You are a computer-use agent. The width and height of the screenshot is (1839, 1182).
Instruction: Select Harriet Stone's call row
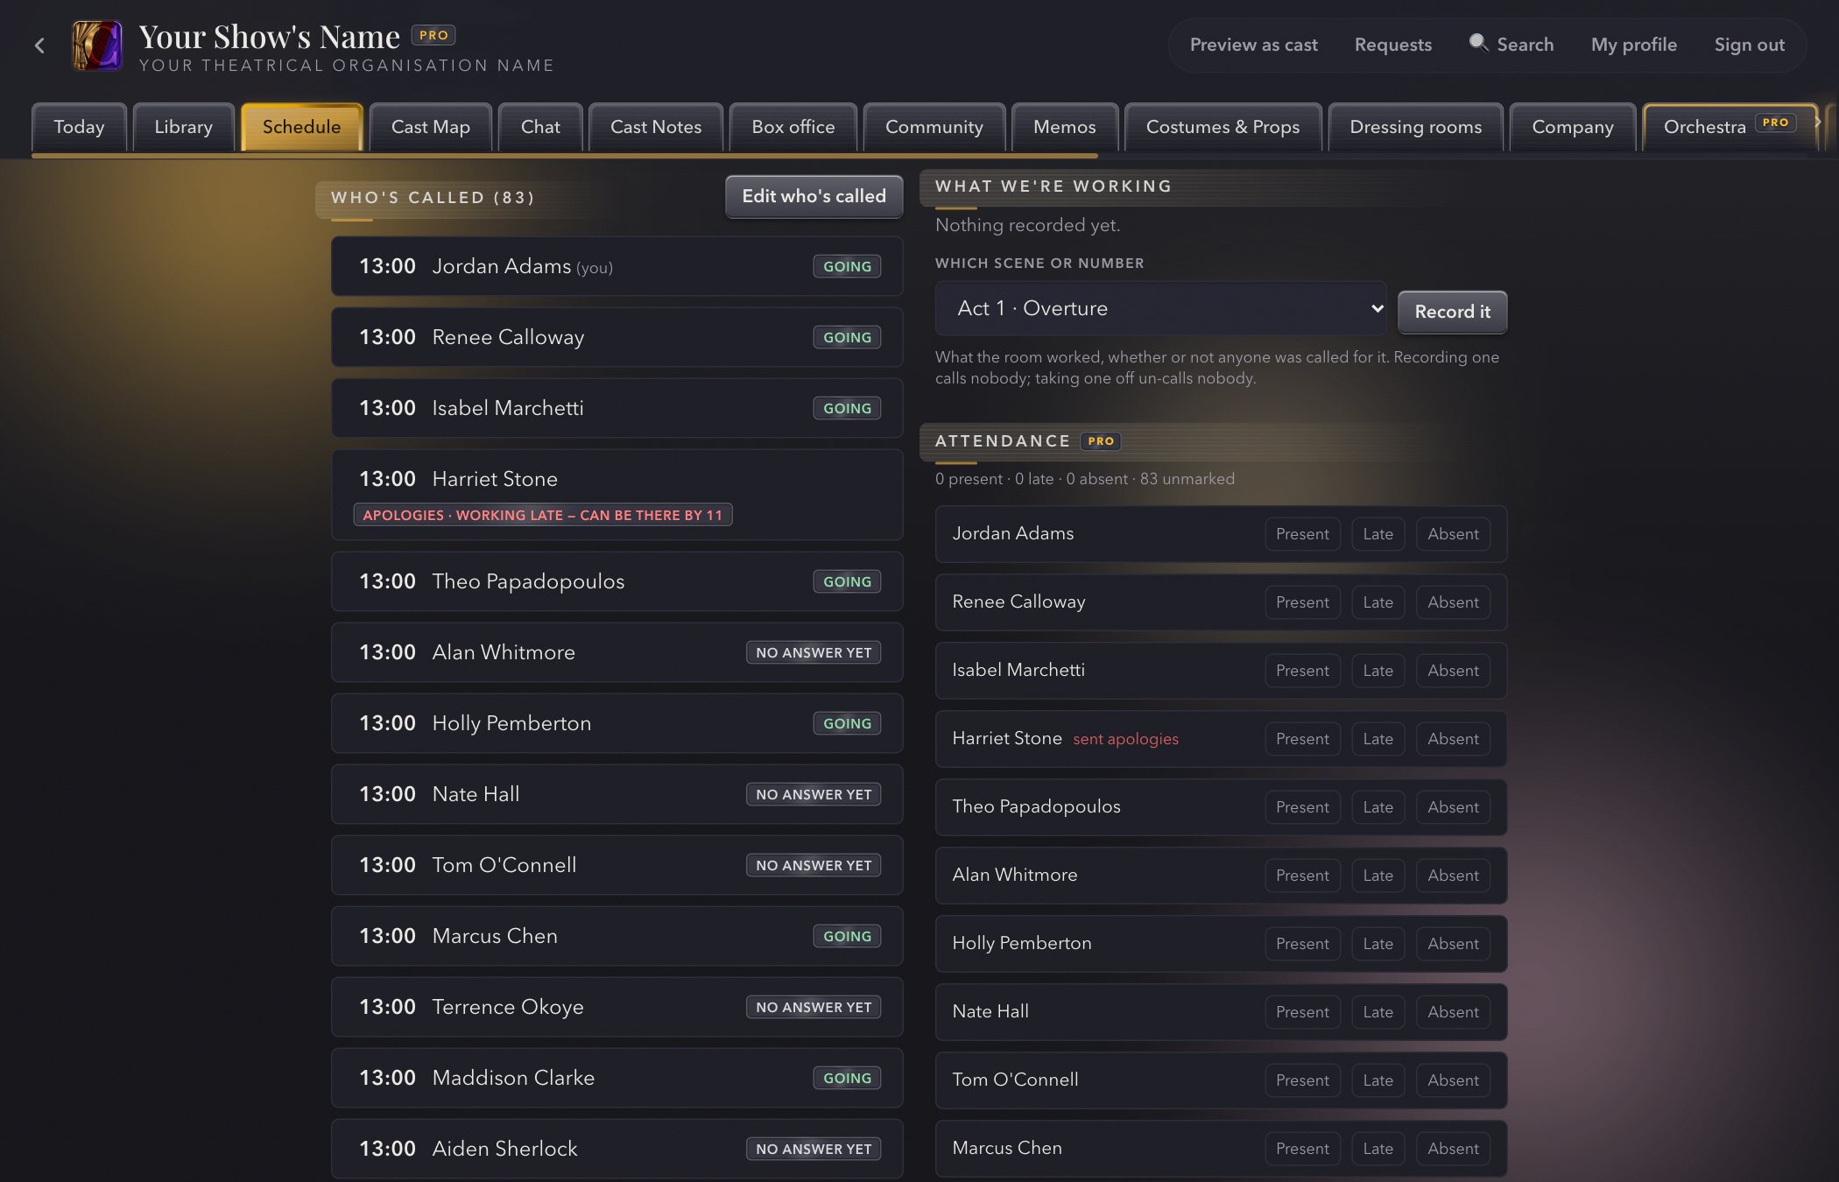(617, 495)
